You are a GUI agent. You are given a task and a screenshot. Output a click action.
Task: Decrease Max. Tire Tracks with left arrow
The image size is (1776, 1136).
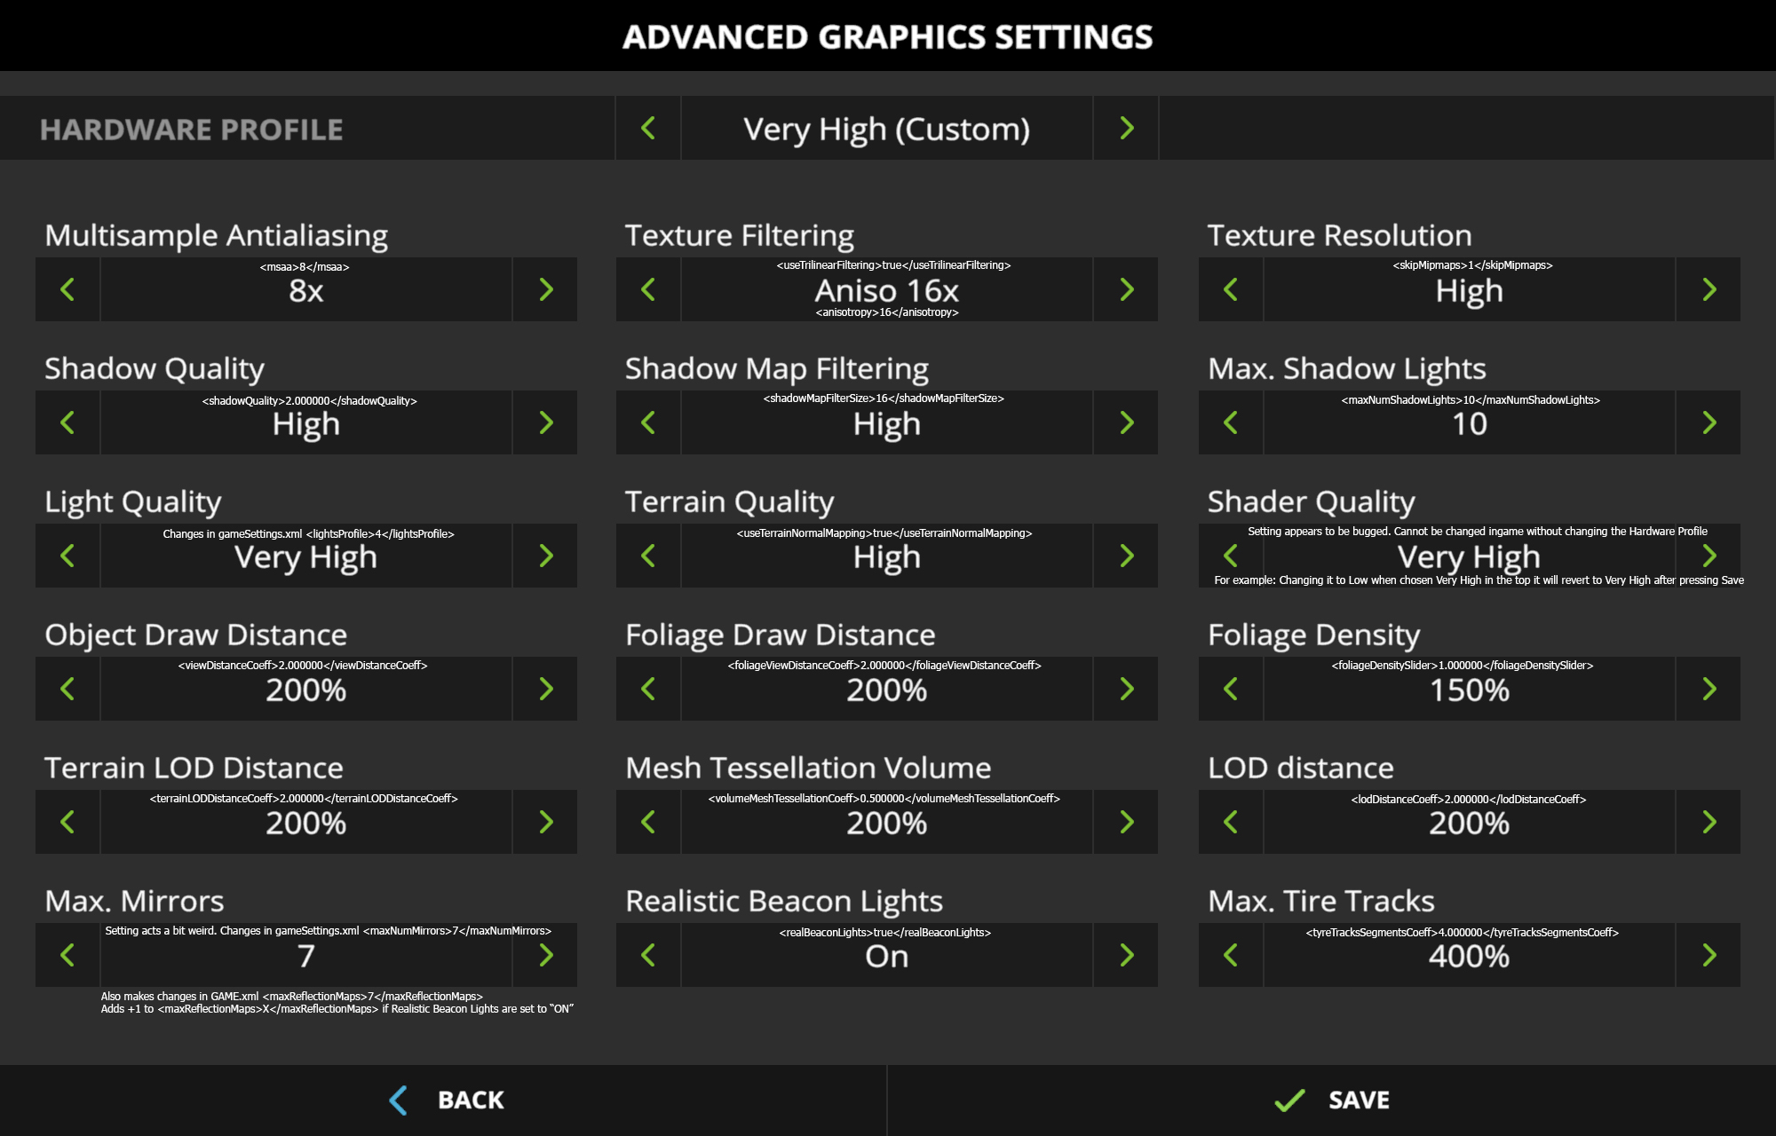1231,955
